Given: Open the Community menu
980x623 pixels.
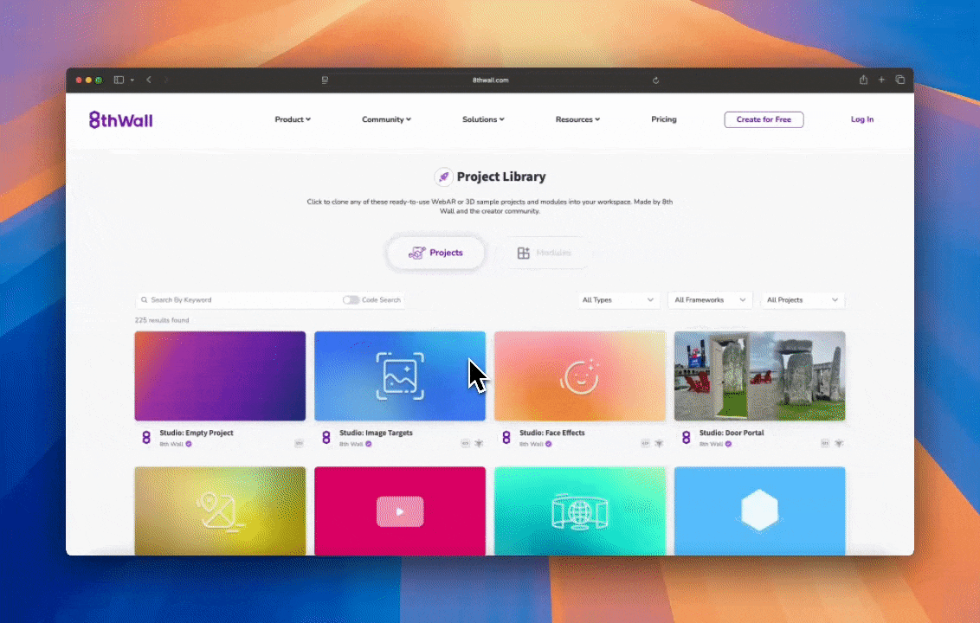Looking at the screenshot, I should [386, 119].
